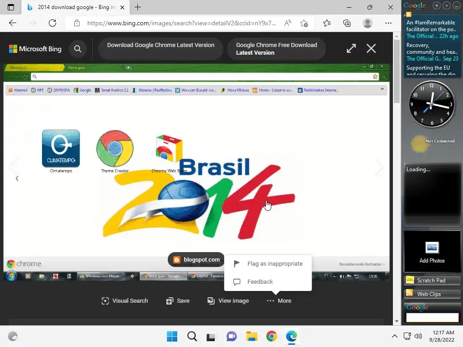This screenshot has width=463, height=347.
Task: Open Edge tab actions menu icon
Action: (11, 7)
